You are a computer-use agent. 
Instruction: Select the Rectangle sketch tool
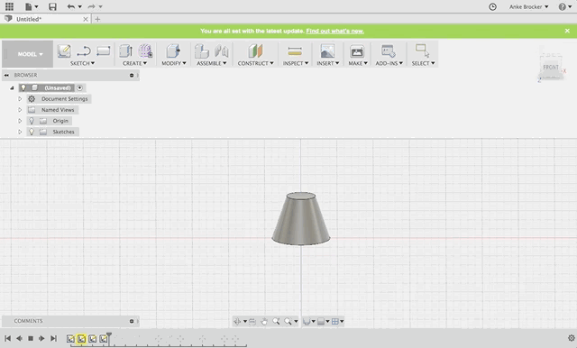click(x=104, y=50)
